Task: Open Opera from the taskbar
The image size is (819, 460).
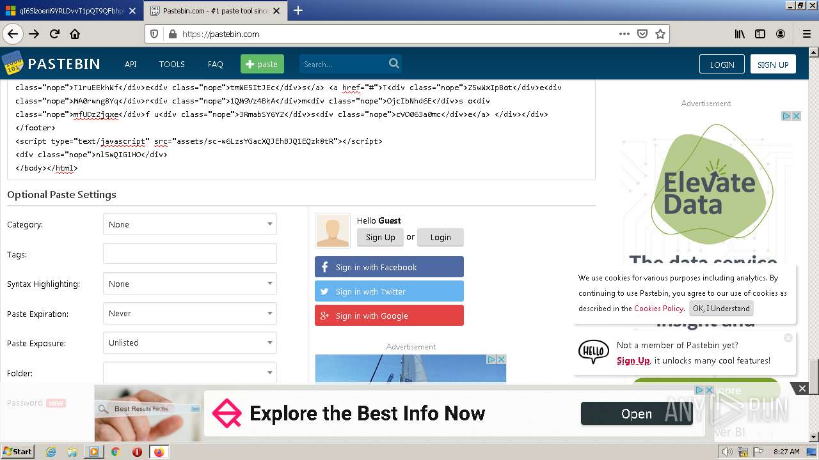Action: point(137,452)
